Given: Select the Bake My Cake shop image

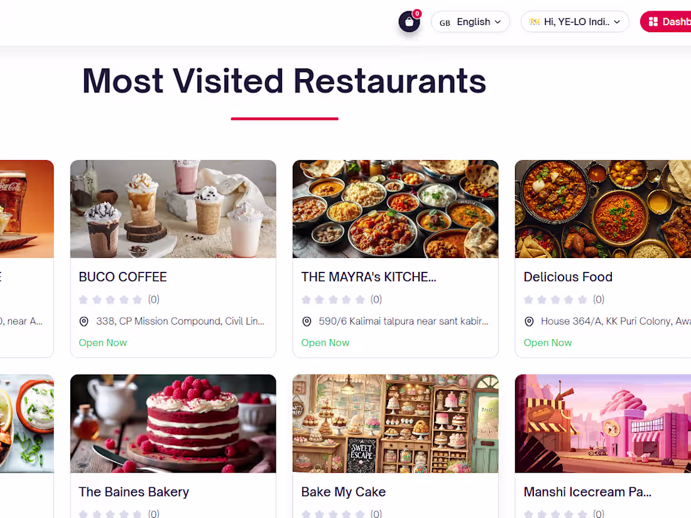Looking at the screenshot, I should (x=395, y=423).
